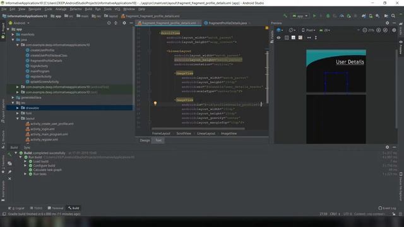Open Preview panel settings gear
The width and height of the screenshot is (404, 227).
[387, 23]
